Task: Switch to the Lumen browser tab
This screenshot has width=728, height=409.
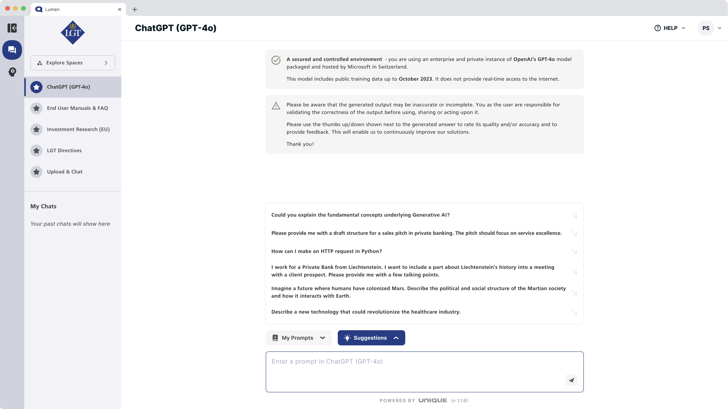Action: pyautogui.click(x=52, y=9)
